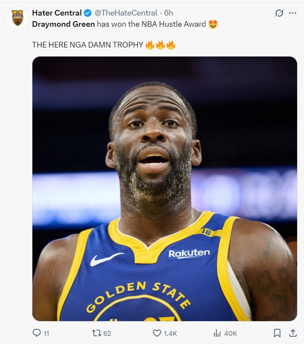This screenshot has width=304, height=344.
Task: Click the star-struck emoji in the post
Action: [x=213, y=24]
